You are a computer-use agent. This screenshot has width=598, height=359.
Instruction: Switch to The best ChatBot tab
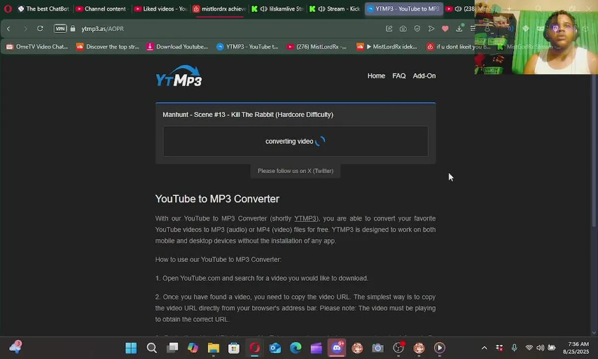tap(43, 9)
